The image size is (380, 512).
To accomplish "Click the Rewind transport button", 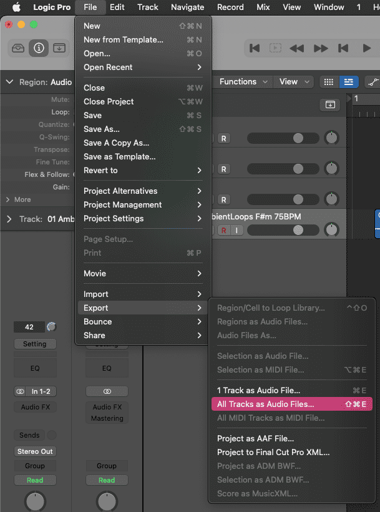I will pos(296,48).
